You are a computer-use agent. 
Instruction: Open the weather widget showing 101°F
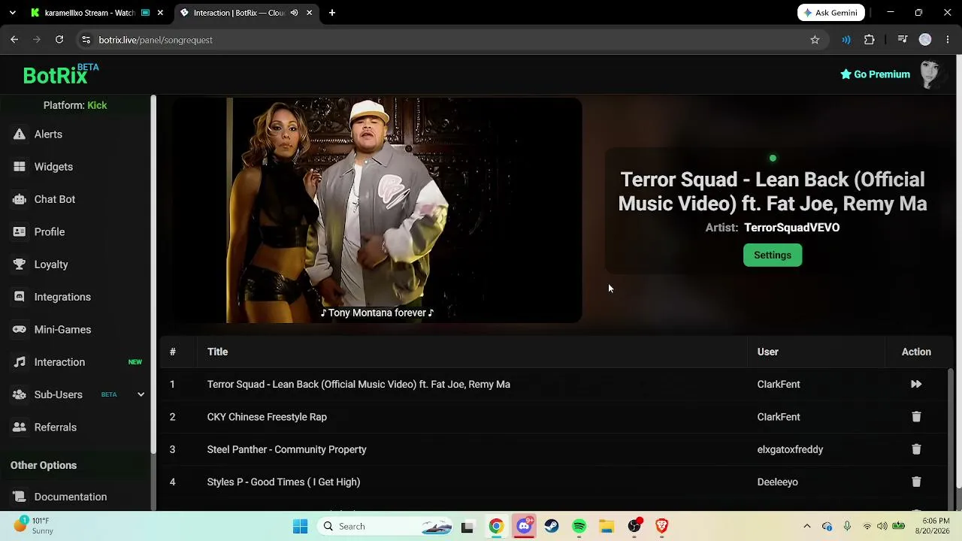[34, 525]
